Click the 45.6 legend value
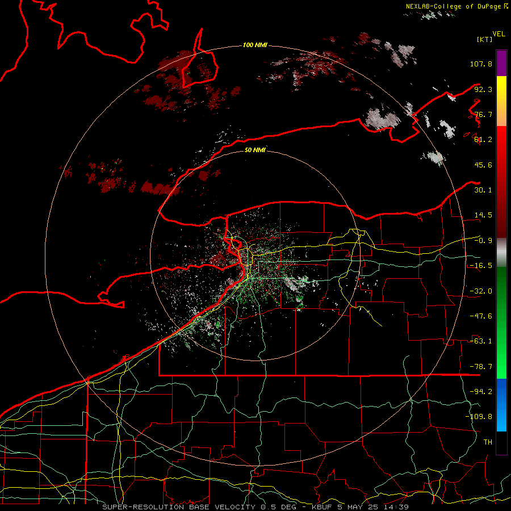511x511 pixels. [x=483, y=165]
